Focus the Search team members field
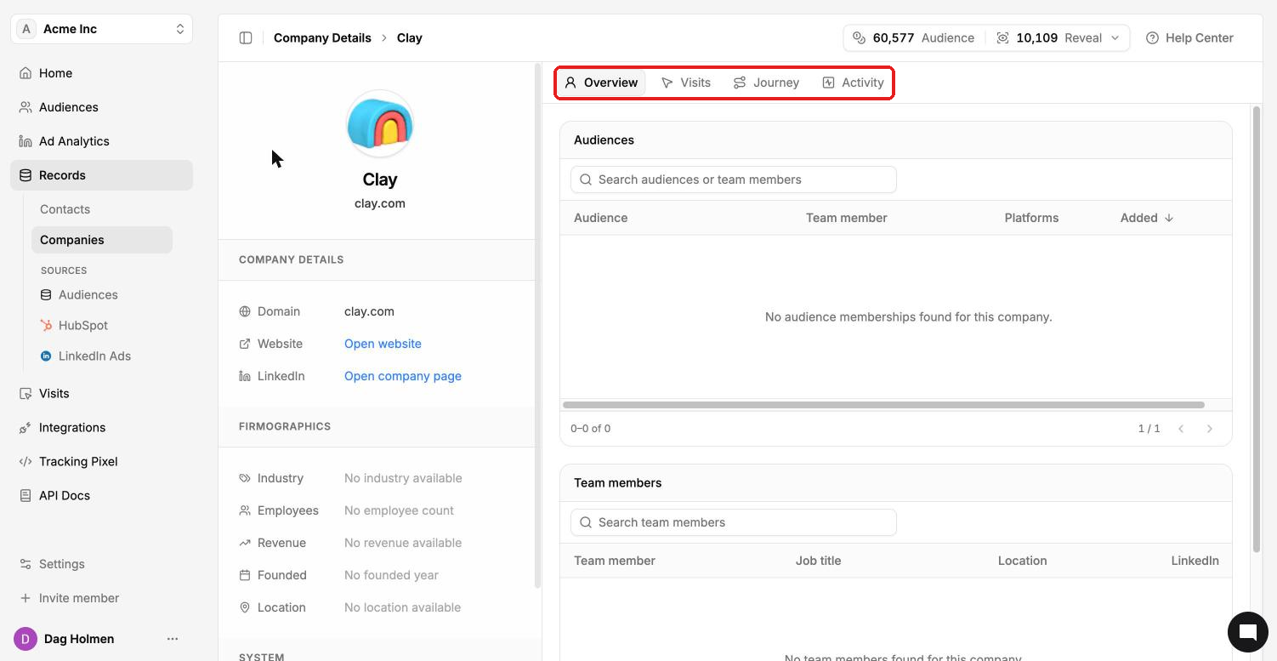Screen dimensions: 1277x661 coord(734,522)
